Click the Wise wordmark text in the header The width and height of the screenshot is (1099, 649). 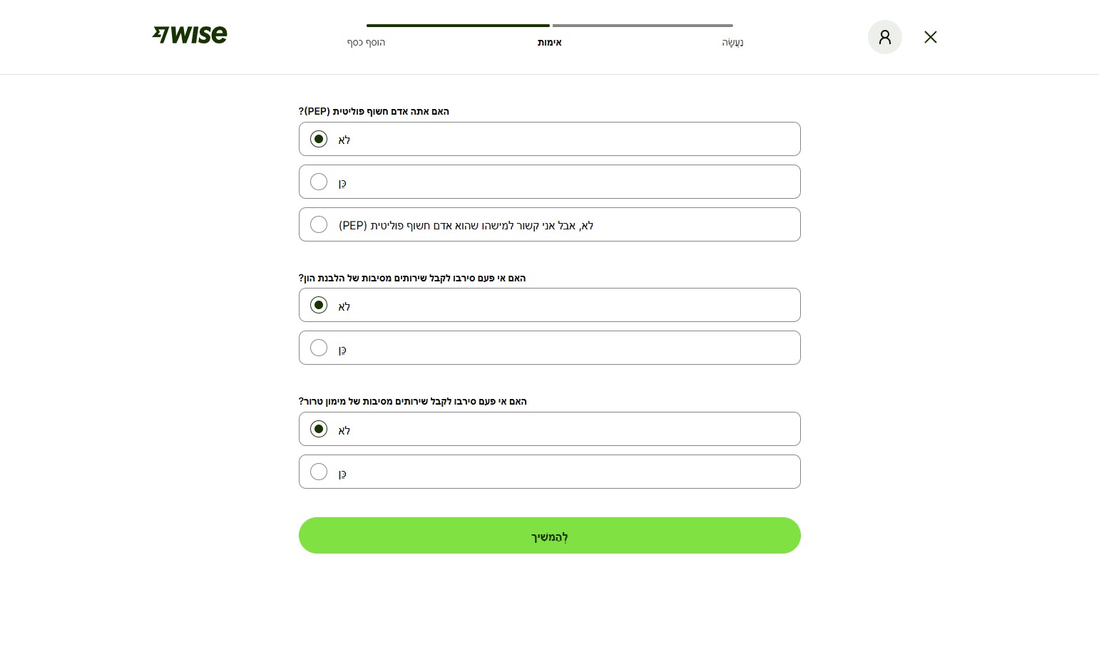point(200,34)
